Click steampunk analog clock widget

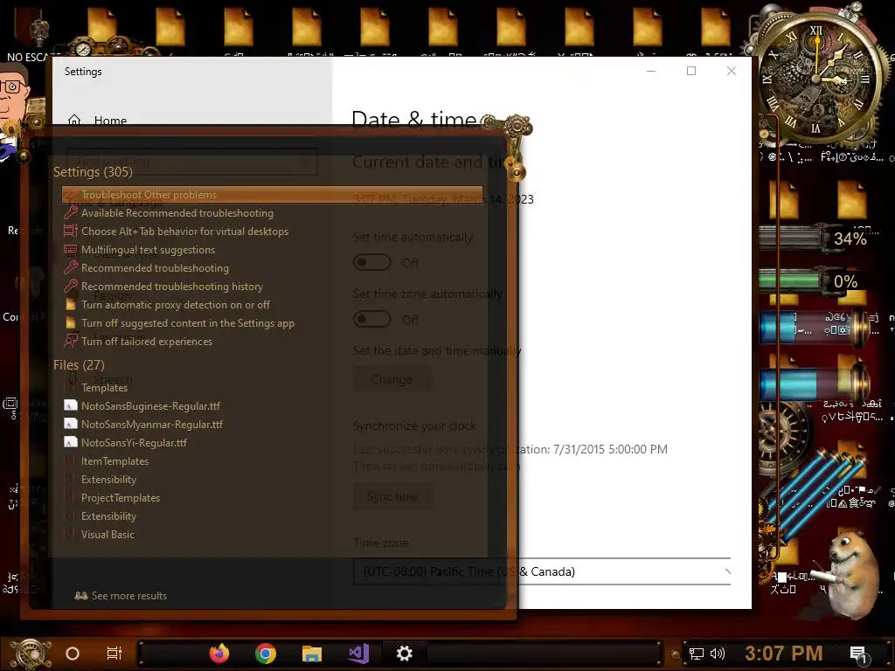point(817,78)
